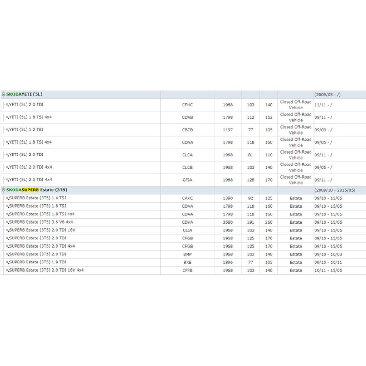Open SUPERB Estate (3T5) 1.8 TSI 4x4 entry
The image size is (366, 366).
(42, 214)
